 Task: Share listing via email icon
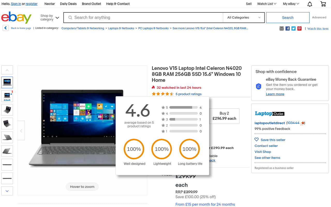[x=282, y=28]
